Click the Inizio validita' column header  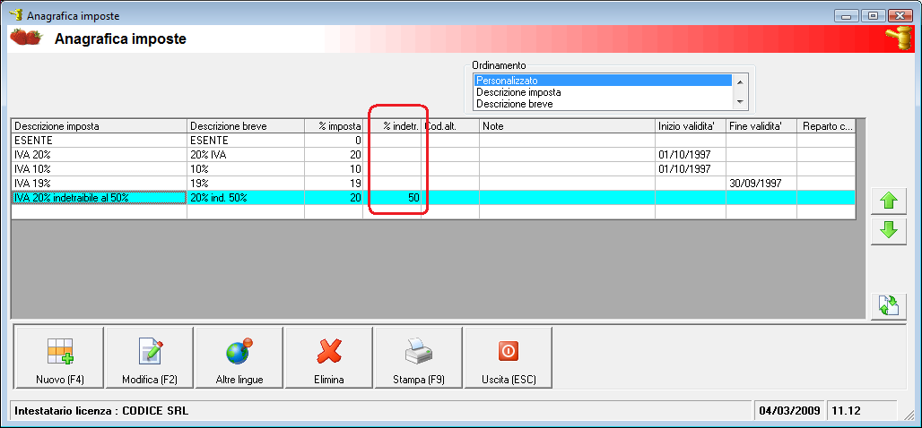(691, 126)
